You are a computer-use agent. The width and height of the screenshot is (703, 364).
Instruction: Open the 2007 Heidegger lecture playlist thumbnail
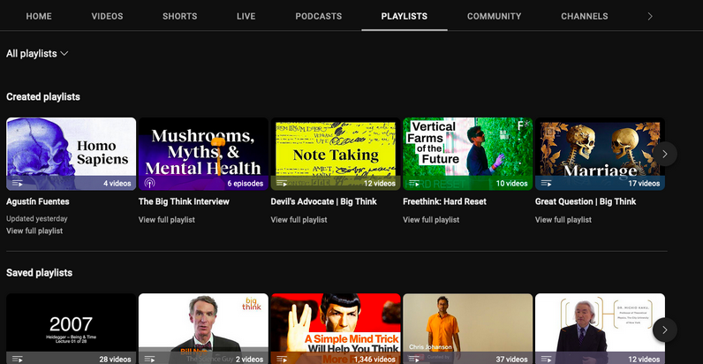(72, 329)
